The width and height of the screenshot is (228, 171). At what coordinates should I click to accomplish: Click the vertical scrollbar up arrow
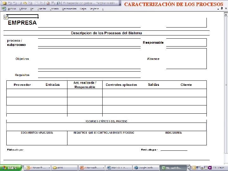(x=226, y=15)
